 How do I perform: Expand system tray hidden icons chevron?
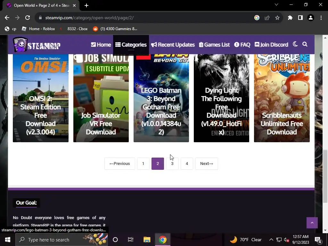(x=271, y=240)
